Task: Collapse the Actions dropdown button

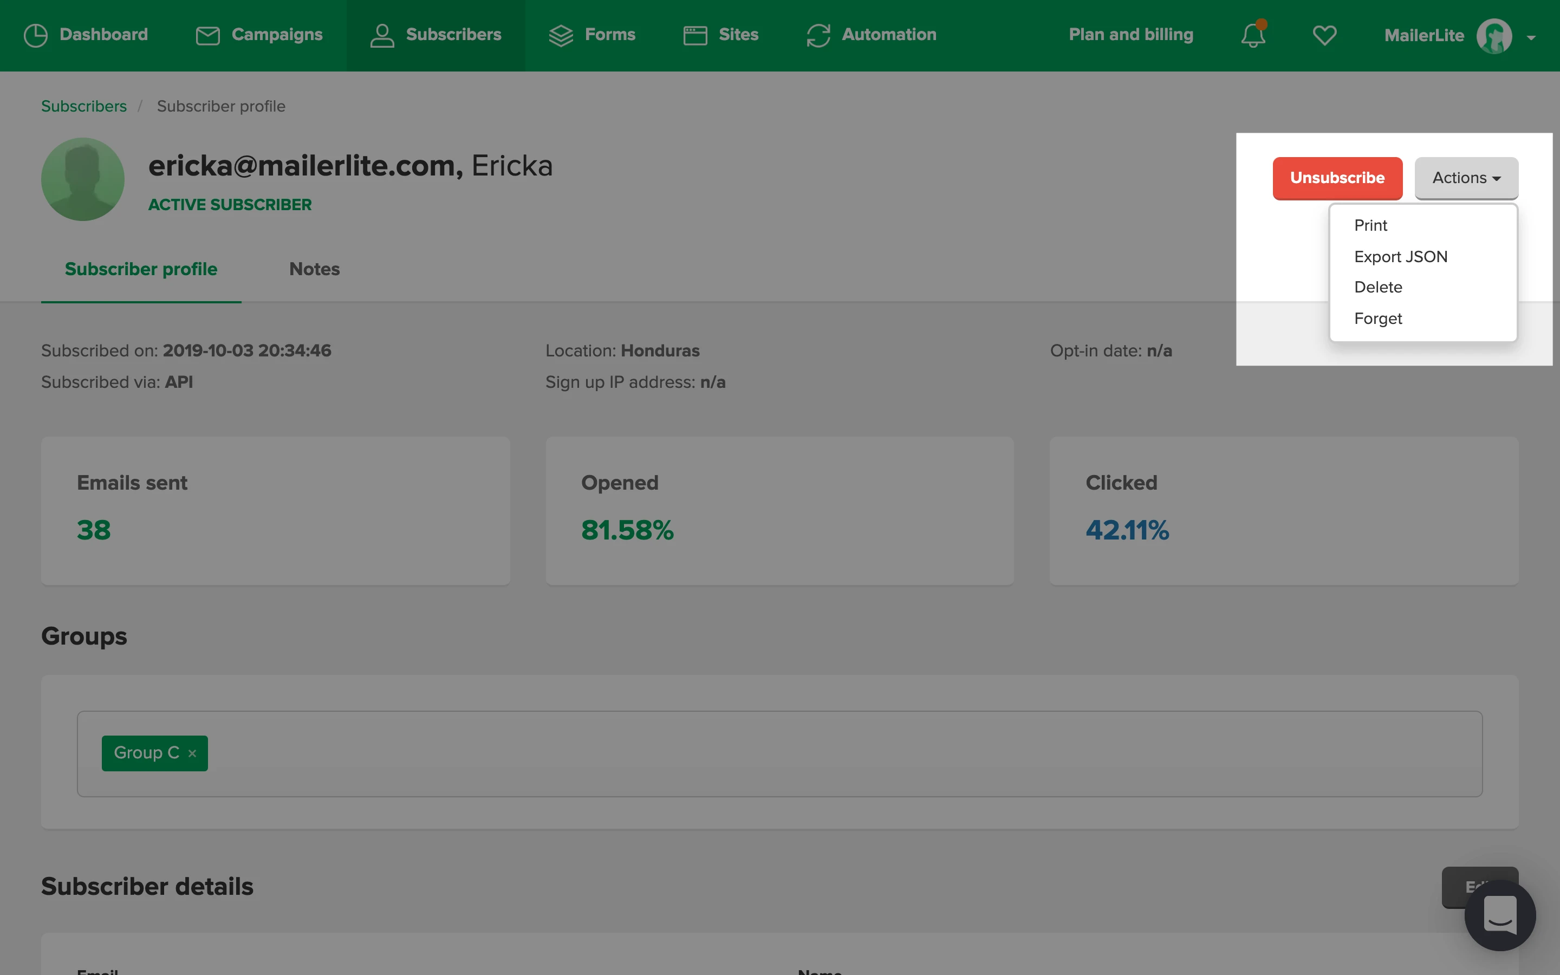Action: [1466, 178]
